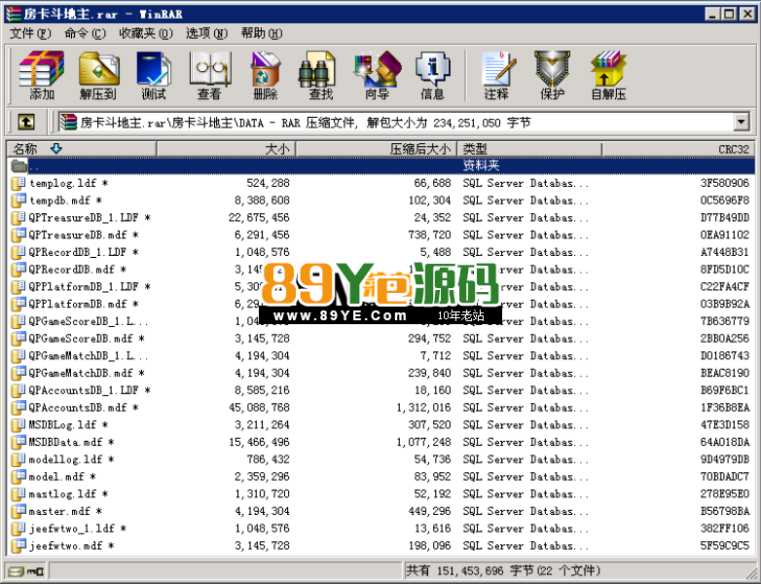This screenshot has width=761, height=584.
Task: Select the QPRecordDB.mdf file row
Action: coord(380,270)
